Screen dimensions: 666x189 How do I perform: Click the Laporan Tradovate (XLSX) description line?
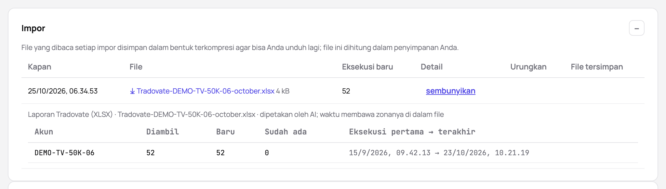236,114
